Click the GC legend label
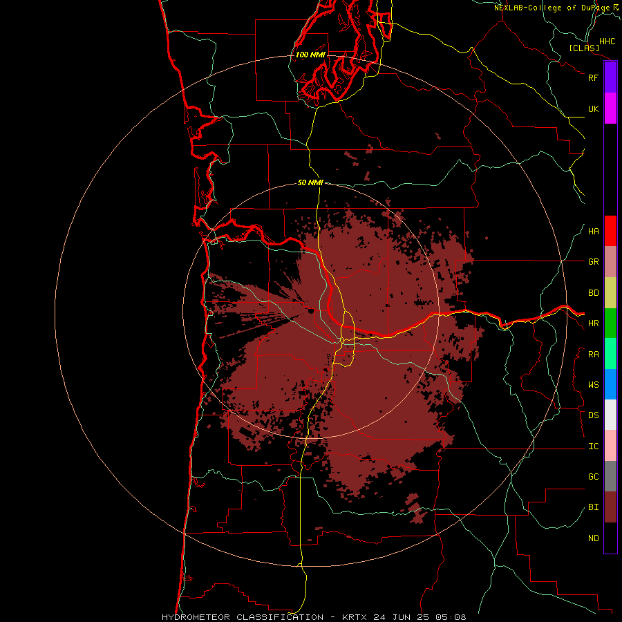Viewport: 622px width, 622px height. pos(593,477)
